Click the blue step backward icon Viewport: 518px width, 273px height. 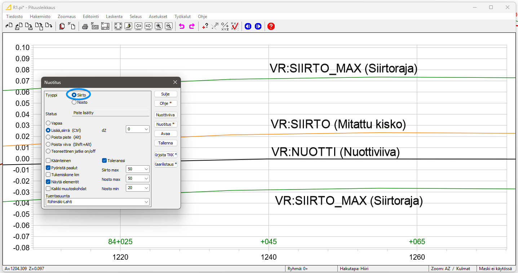[248, 26]
